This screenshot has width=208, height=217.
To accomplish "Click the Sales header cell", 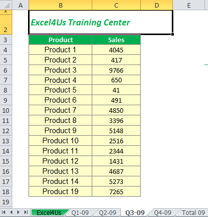I will 116,40.
